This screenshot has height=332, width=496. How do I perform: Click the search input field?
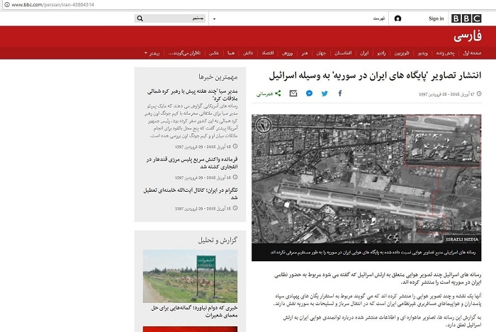tap(174, 18)
